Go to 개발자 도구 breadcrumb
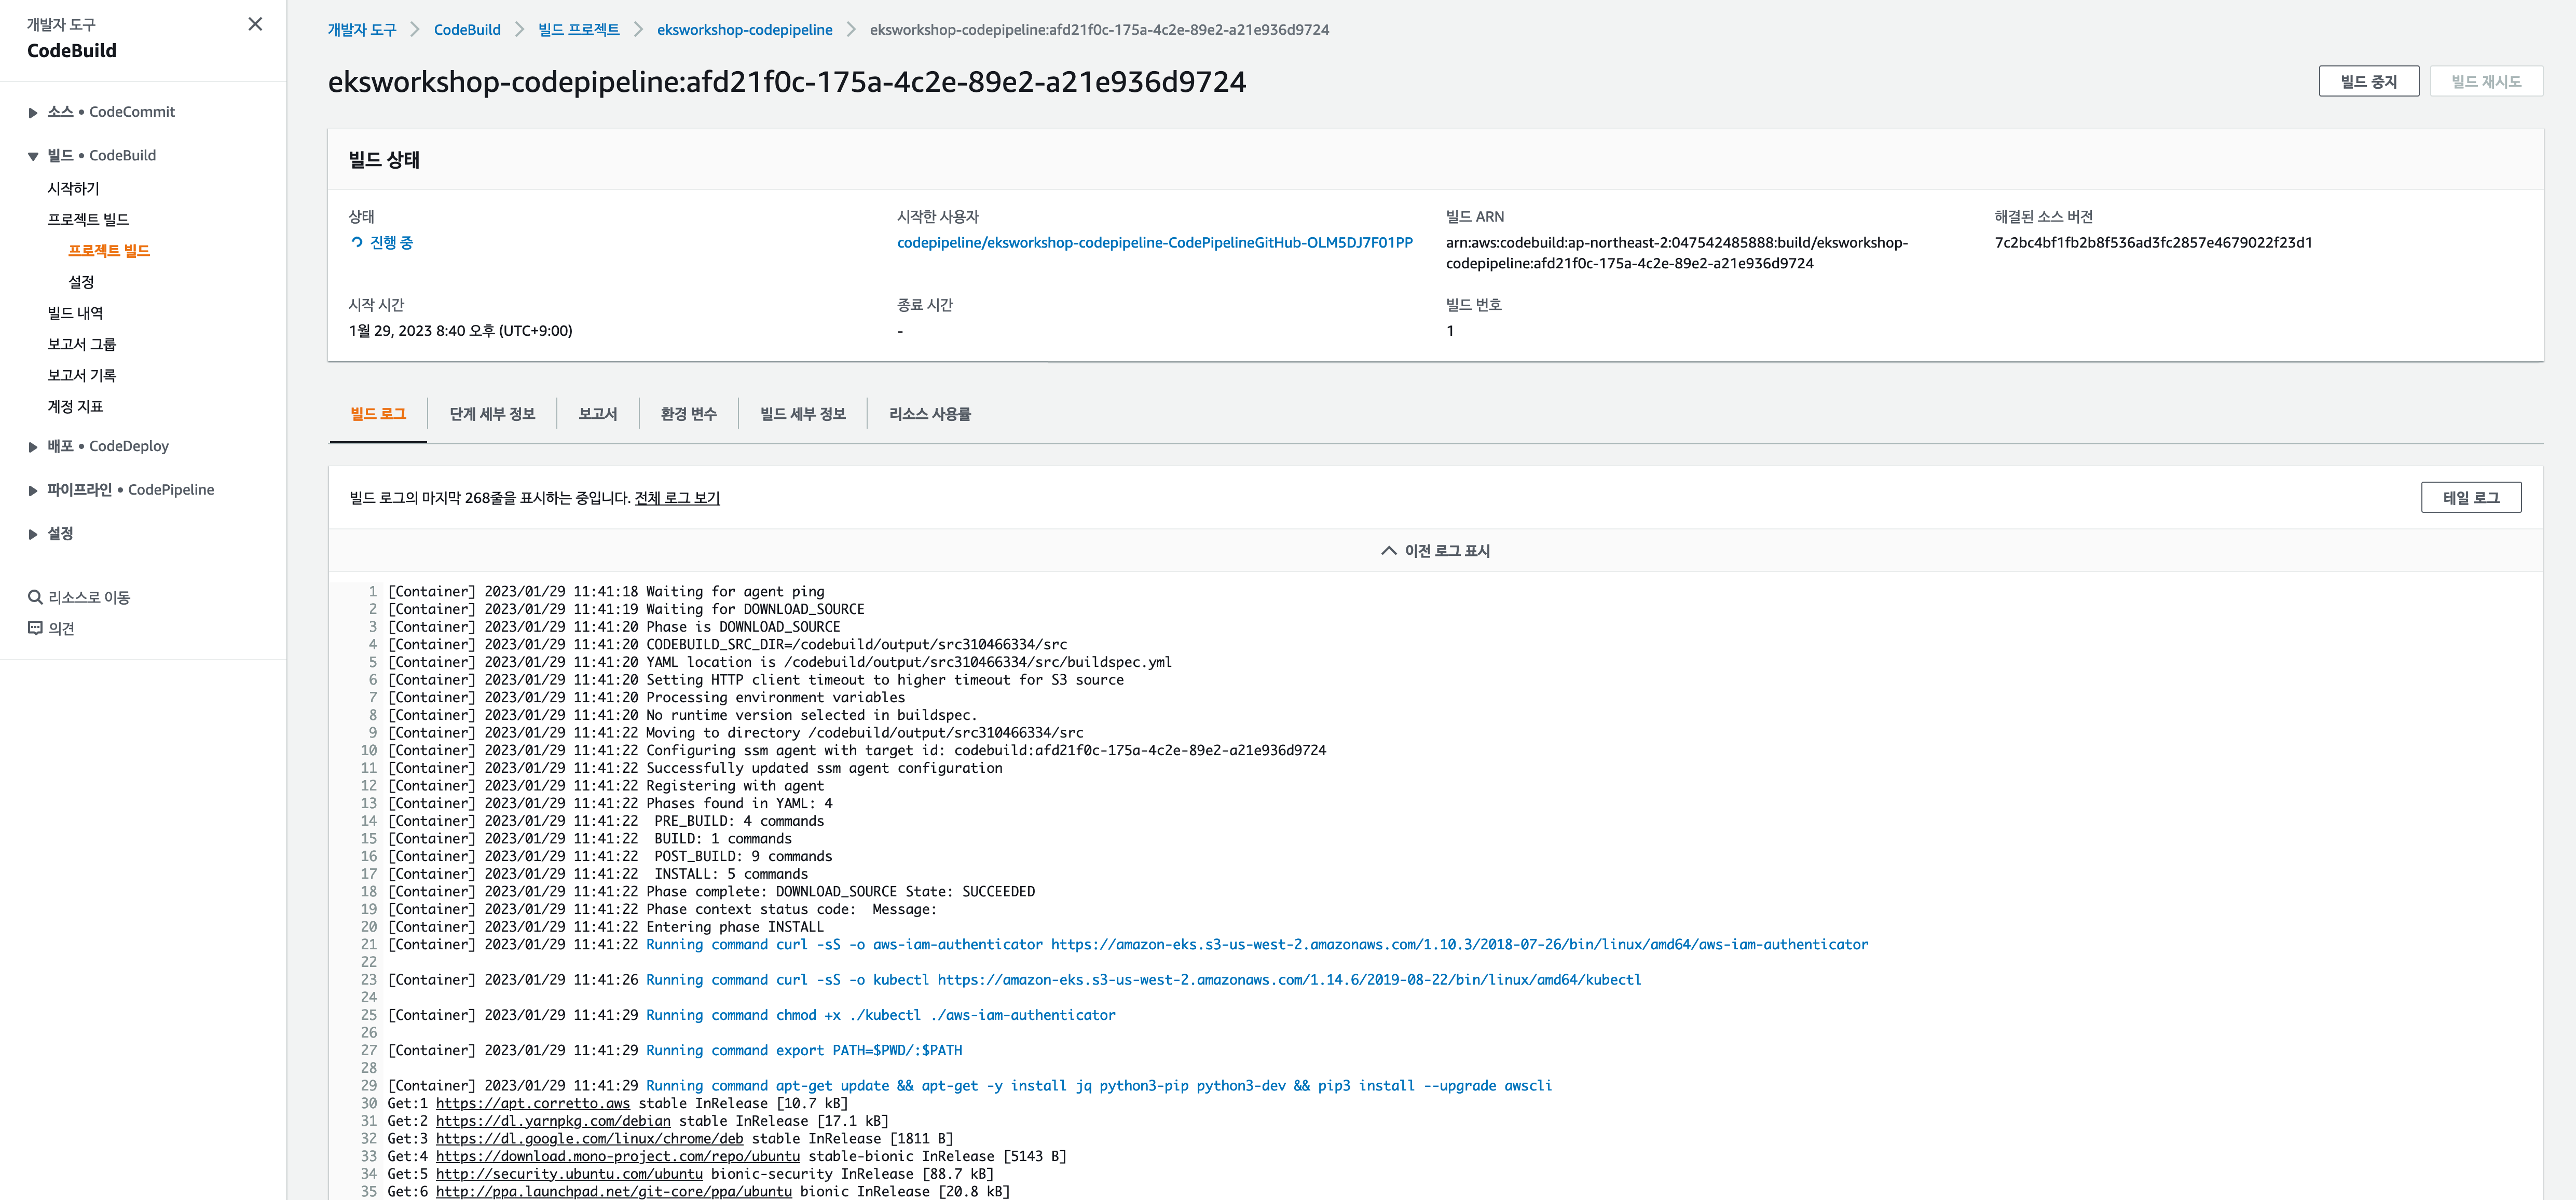 point(362,30)
